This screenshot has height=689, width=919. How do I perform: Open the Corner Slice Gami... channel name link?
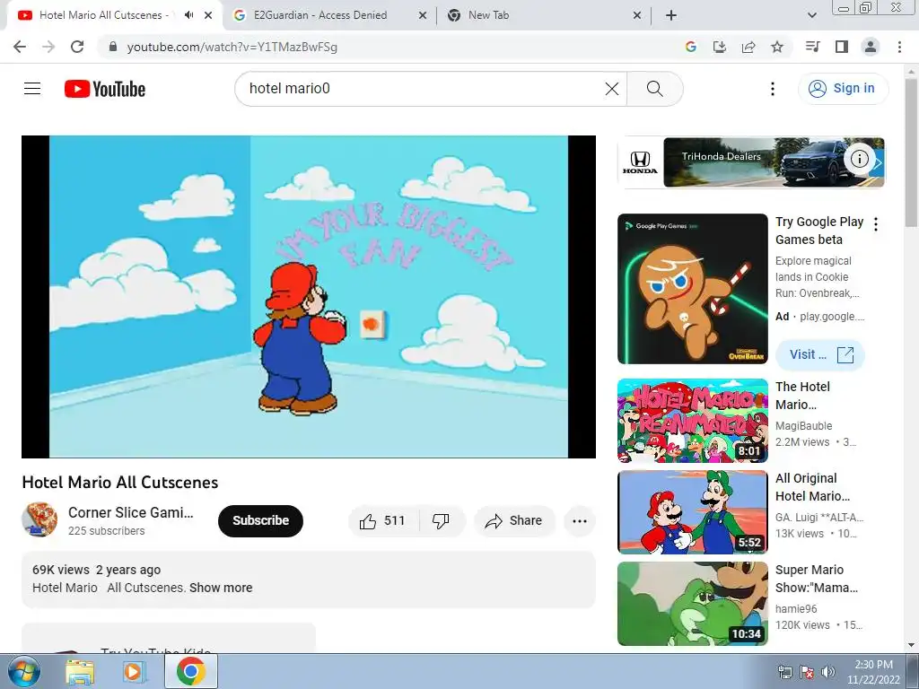pyautogui.click(x=131, y=512)
